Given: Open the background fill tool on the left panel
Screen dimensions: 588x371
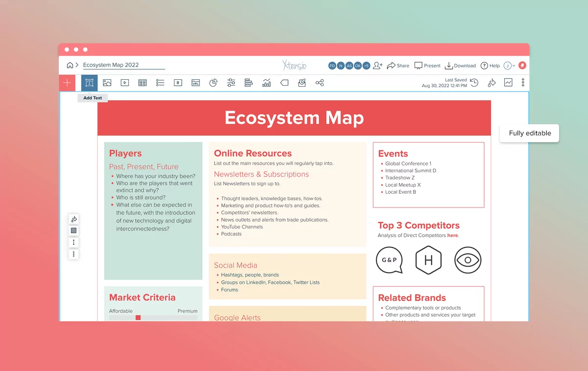Looking at the screenshot, I should [x=73, y=219].
